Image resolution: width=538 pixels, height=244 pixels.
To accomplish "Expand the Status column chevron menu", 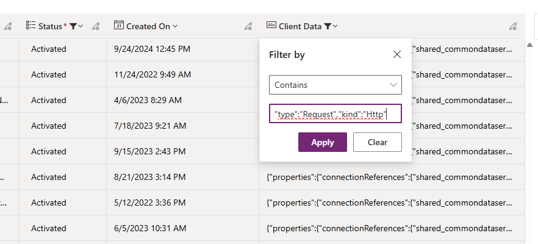I will point(81,26).
